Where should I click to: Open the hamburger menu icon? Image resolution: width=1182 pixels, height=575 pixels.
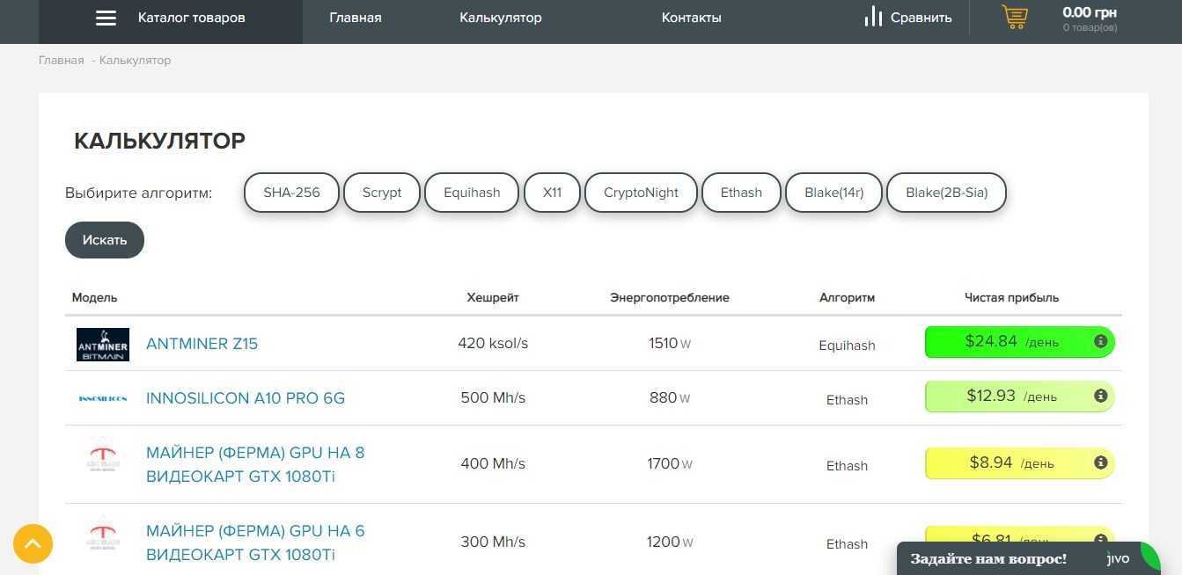[106, 18]
